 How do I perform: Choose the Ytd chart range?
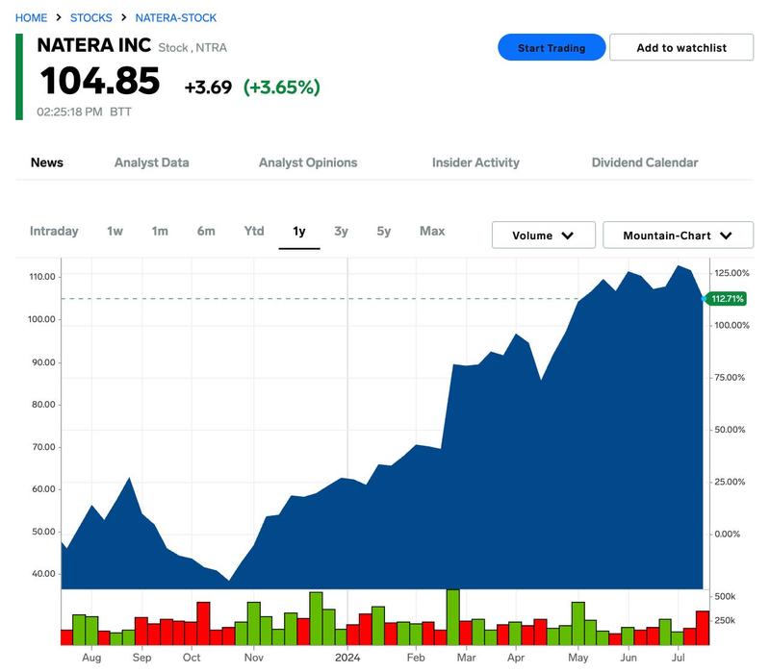click(254, 231)
